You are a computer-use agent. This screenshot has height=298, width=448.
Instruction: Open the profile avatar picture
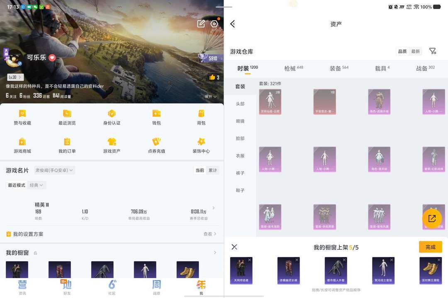(13, 58)
